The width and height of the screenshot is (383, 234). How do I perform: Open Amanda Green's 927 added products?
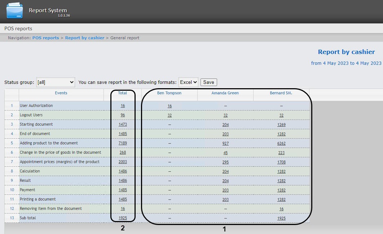[225, 143]
